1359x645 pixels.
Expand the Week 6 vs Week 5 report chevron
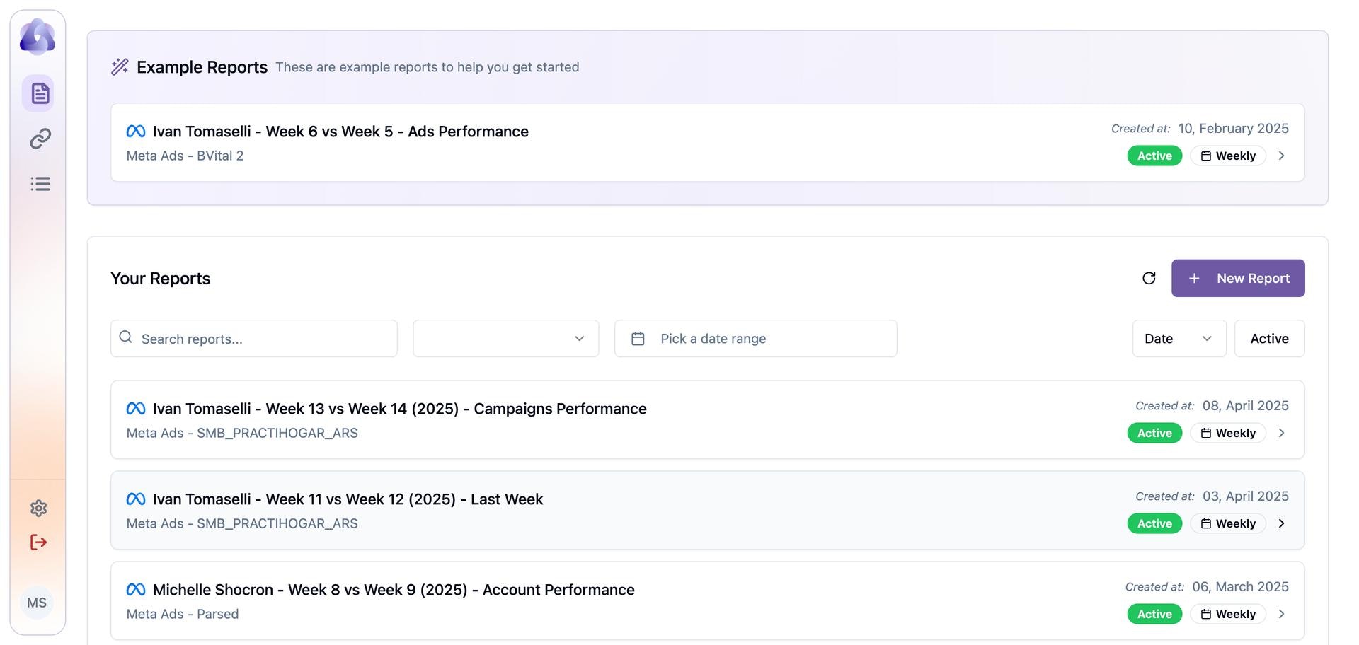pos(1281,156)
